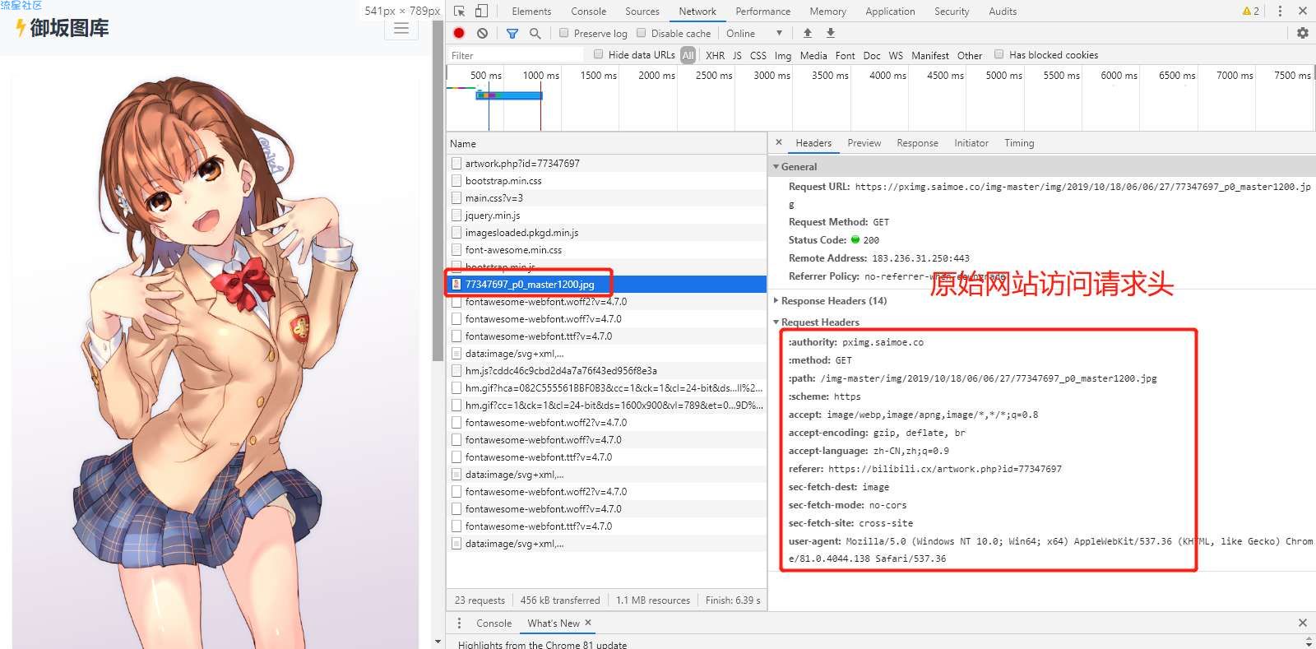
Task: Open the Memory tab
Action: point(827,11)
